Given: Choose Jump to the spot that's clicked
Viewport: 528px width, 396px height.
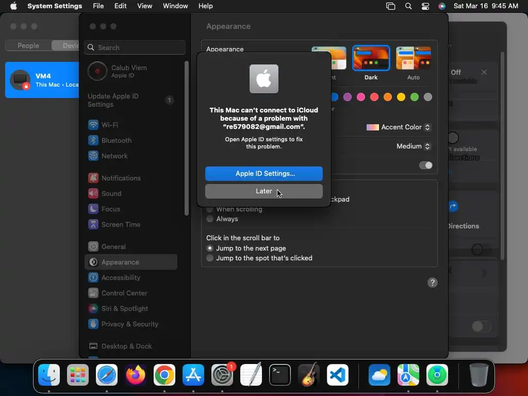Looking at the screenshot, I should click(x=210, y=258).
